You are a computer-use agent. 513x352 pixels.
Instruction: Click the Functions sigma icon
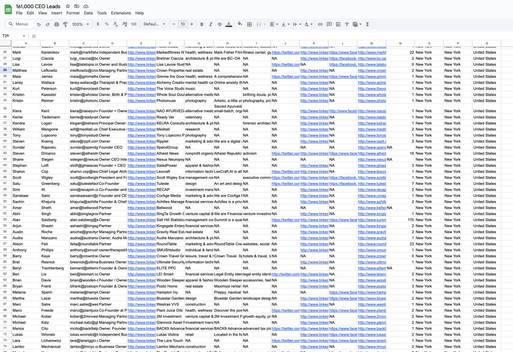tap(368, 24)
